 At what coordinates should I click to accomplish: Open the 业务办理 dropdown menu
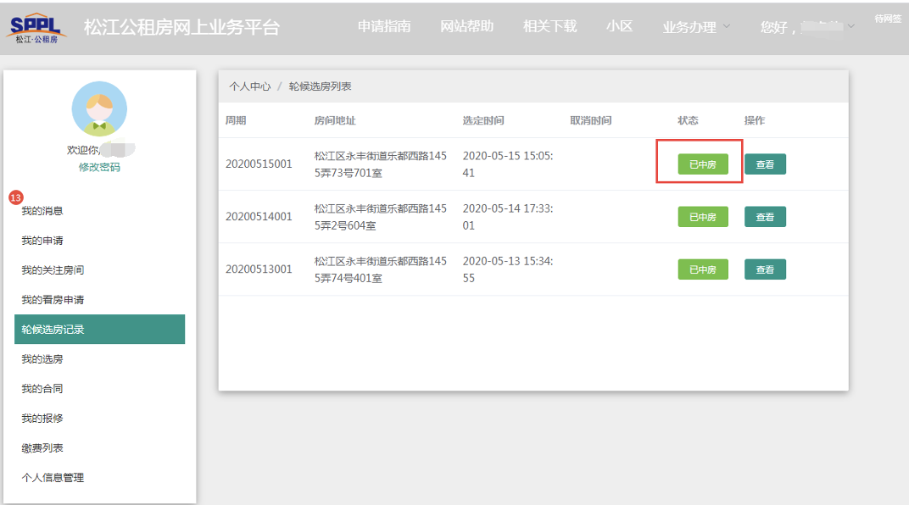[695, 27]
